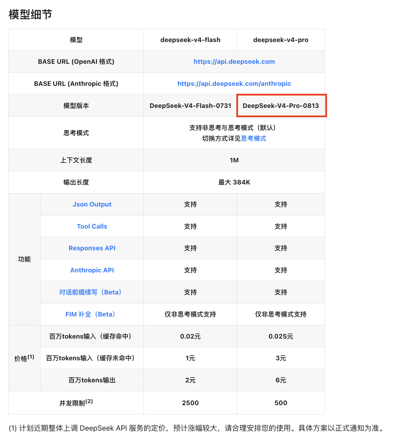Screen dimensions: 405x442
Task: Click flash column 支持 in Tool Calls row
Action: coord(190,227)
